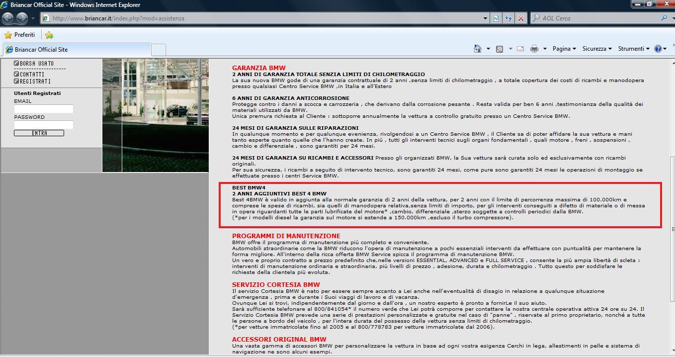Select the Briancar Official Site tab
Screen dimensions: 675x357
click(x=76, y=50)
